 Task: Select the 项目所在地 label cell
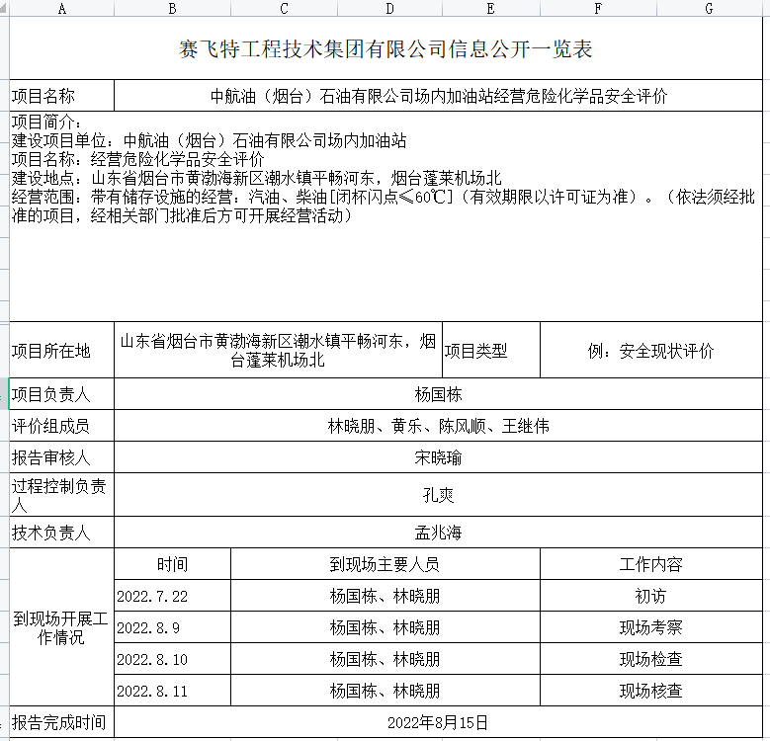tap(62, 350)
